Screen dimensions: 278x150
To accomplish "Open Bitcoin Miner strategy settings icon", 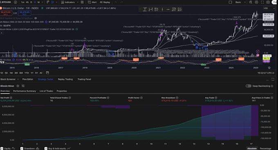I will click(18, 86).
